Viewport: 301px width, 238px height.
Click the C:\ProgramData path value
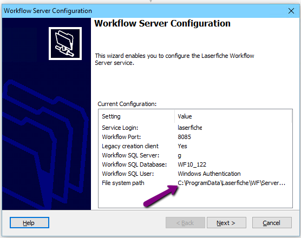(231, 183)
